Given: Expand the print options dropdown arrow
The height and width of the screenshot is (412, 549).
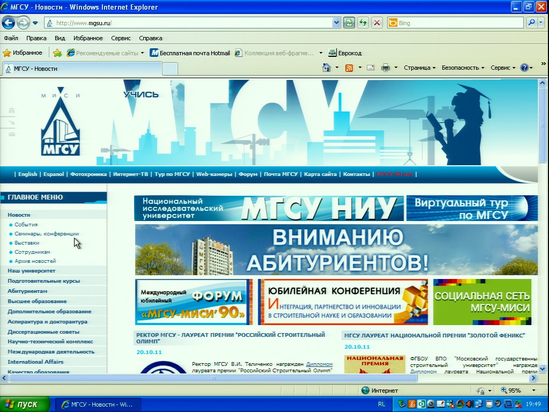Looking at the screenshot, I should [x=396, y=68].
